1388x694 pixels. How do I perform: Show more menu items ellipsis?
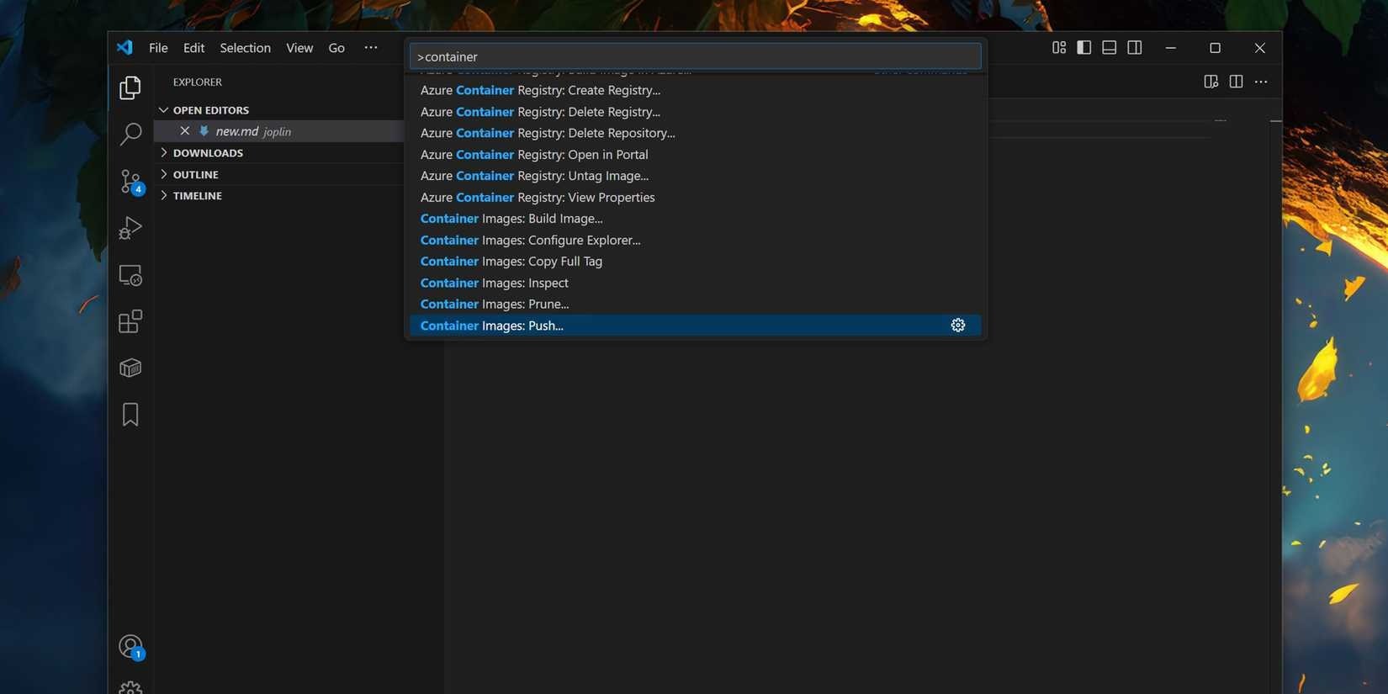pos(370,48)
